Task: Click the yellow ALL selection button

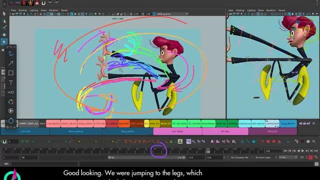Action: pos(146,123)
